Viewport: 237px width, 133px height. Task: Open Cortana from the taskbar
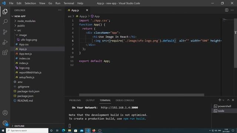51,130
